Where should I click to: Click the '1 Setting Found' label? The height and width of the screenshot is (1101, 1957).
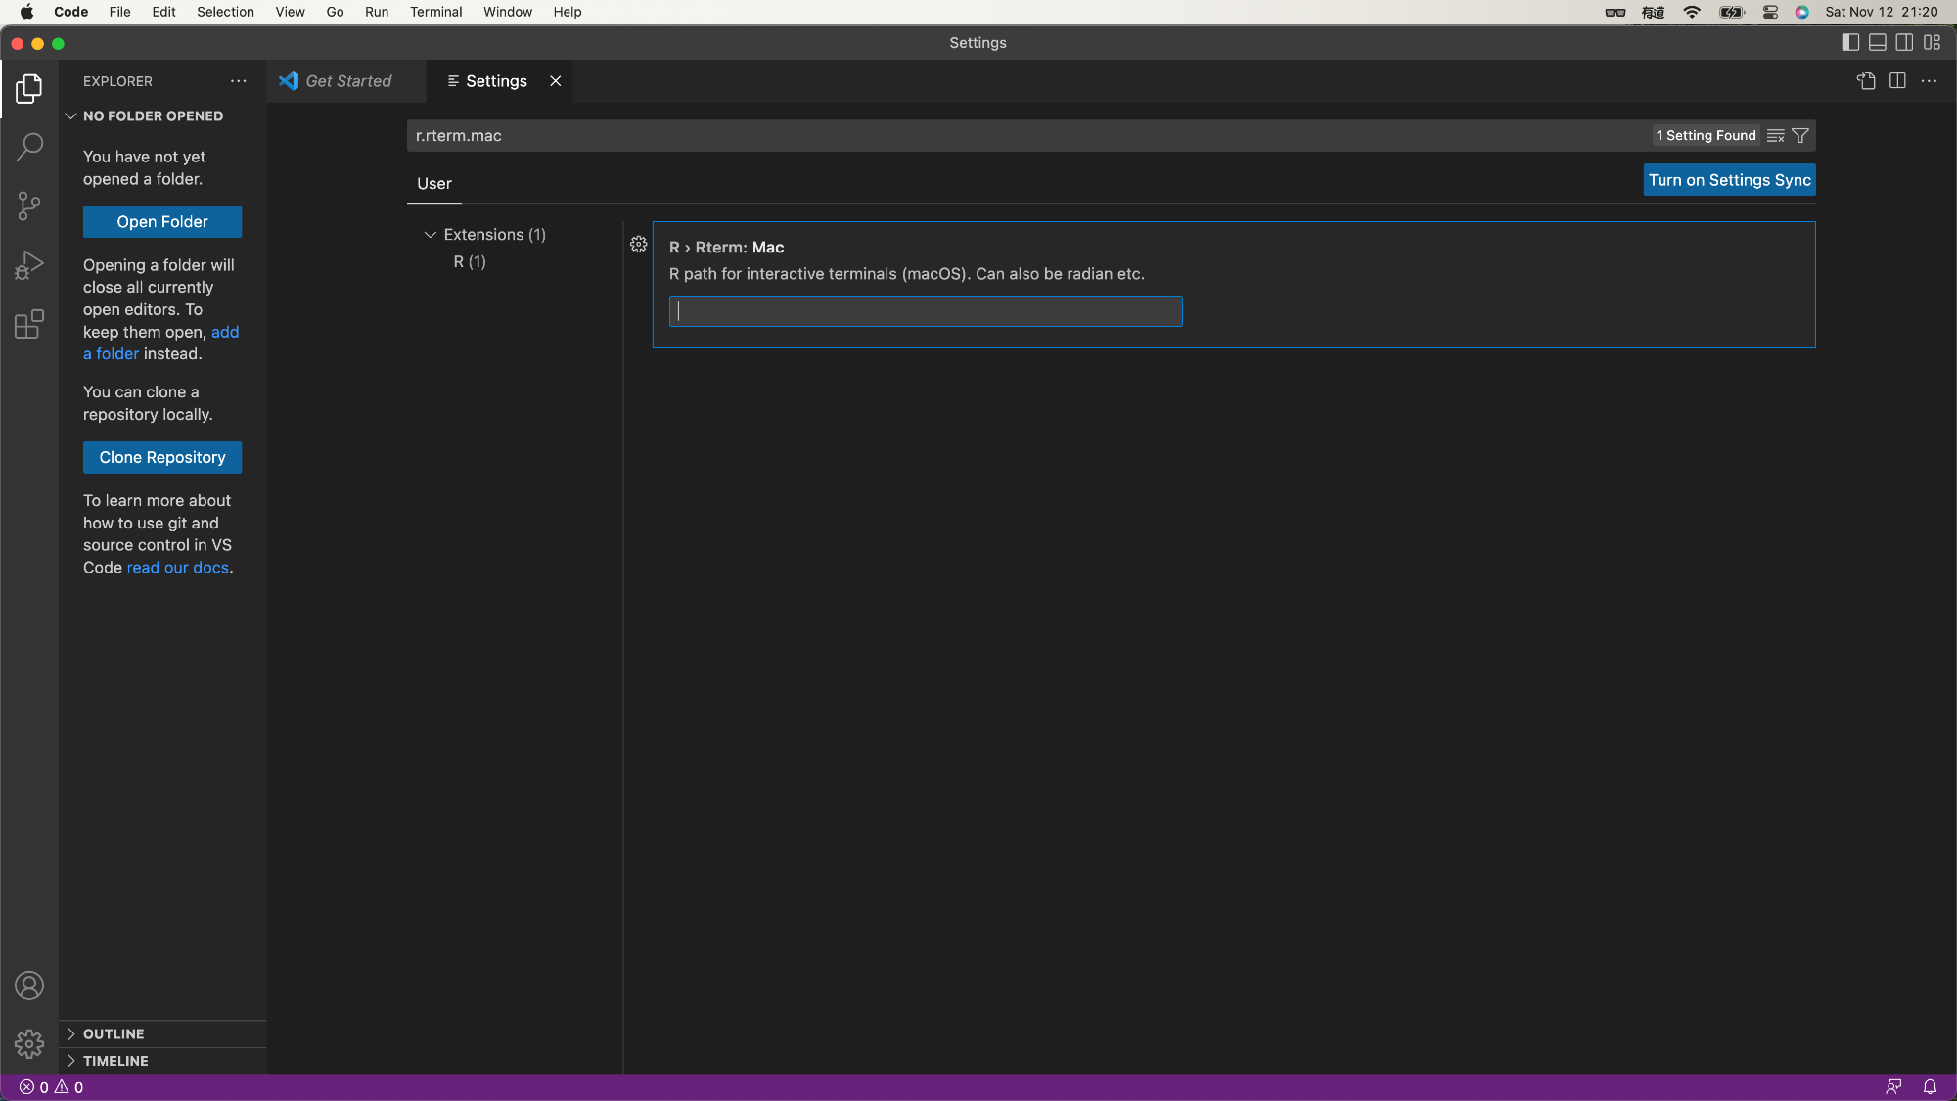pos(1706,136)
